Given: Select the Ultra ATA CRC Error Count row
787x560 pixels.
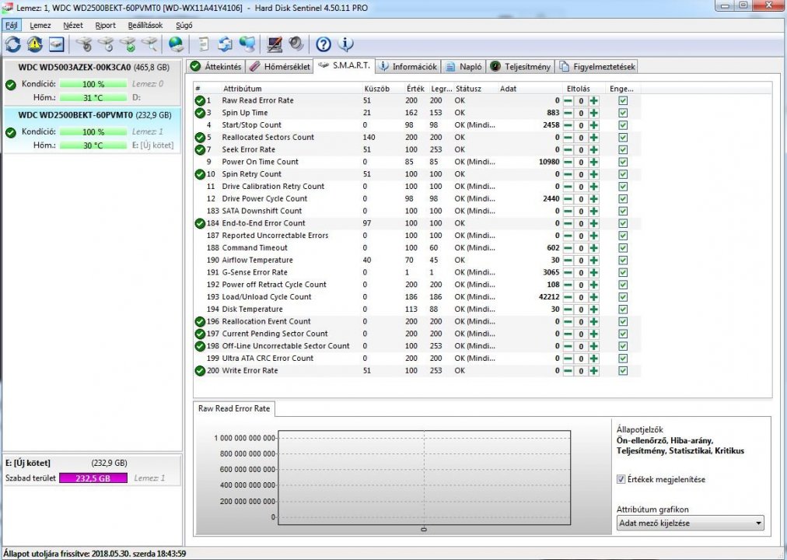Looking at the screenshot, I should [417, 359].
